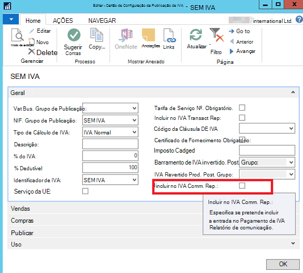
Task: Click the Novo new document icon
Action: (x=32, y=42)
